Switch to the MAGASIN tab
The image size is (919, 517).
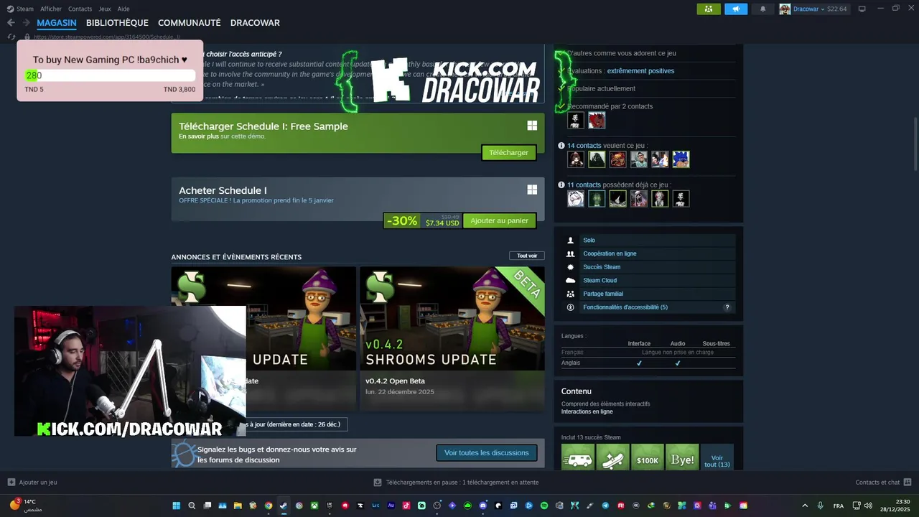[x=57, y=23]
